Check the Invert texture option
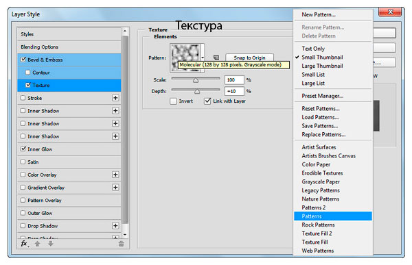The width and height of the screenshot is (412, 265). tap(173, 101)
